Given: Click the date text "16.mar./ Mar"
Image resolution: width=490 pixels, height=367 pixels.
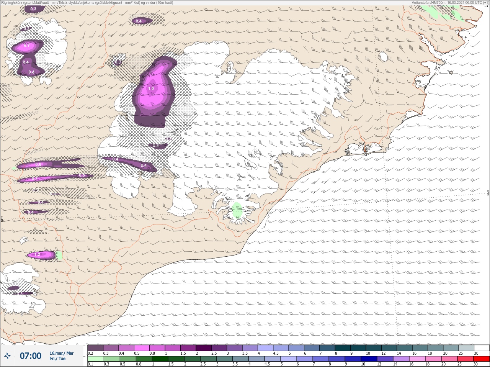Looking at the screenshot, I should pos(62,353).
